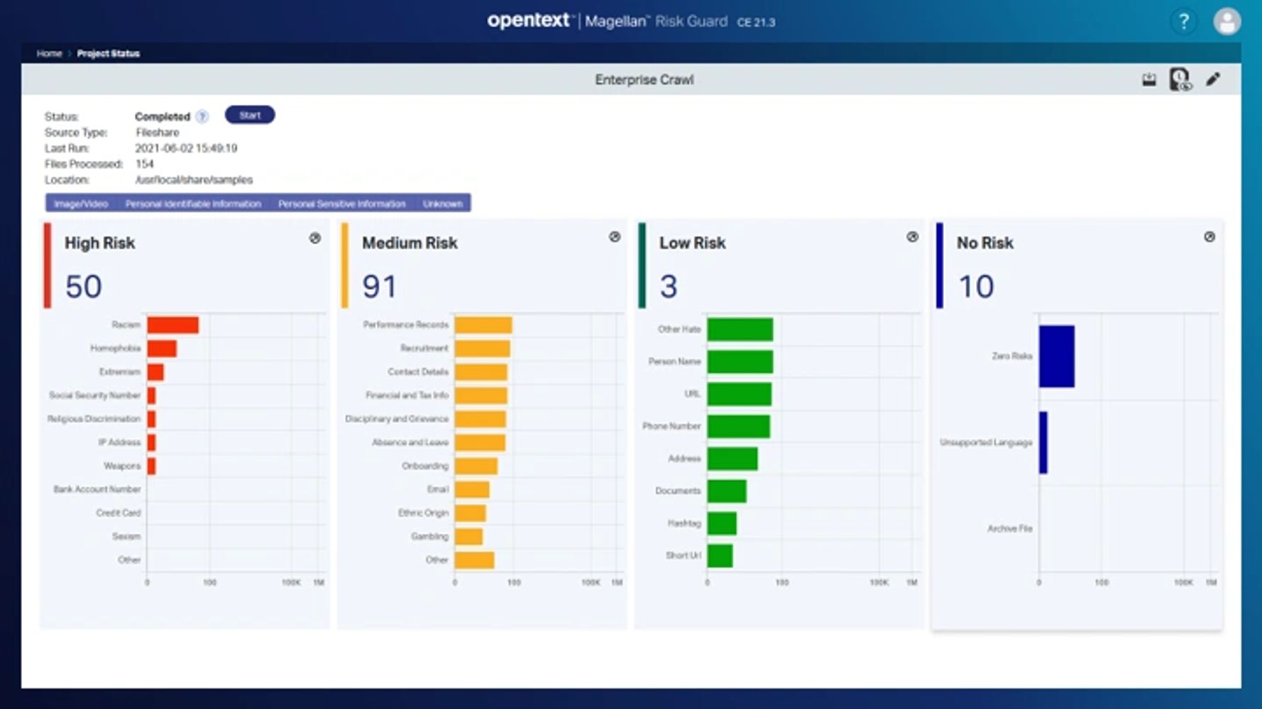Select the Image/Video filter tab
The height and width of the screenshot is (709, 1262).
coord(81,203)
